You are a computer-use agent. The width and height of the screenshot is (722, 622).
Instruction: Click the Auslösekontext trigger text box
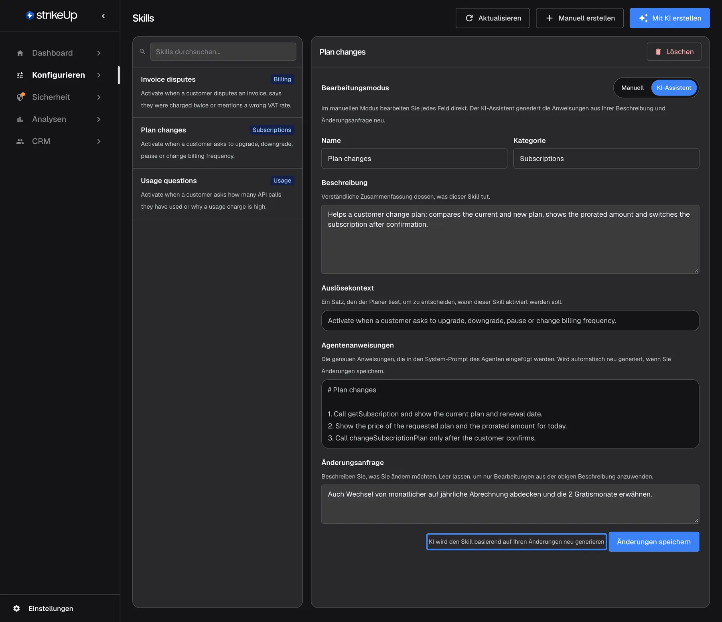tap(510, 321)
